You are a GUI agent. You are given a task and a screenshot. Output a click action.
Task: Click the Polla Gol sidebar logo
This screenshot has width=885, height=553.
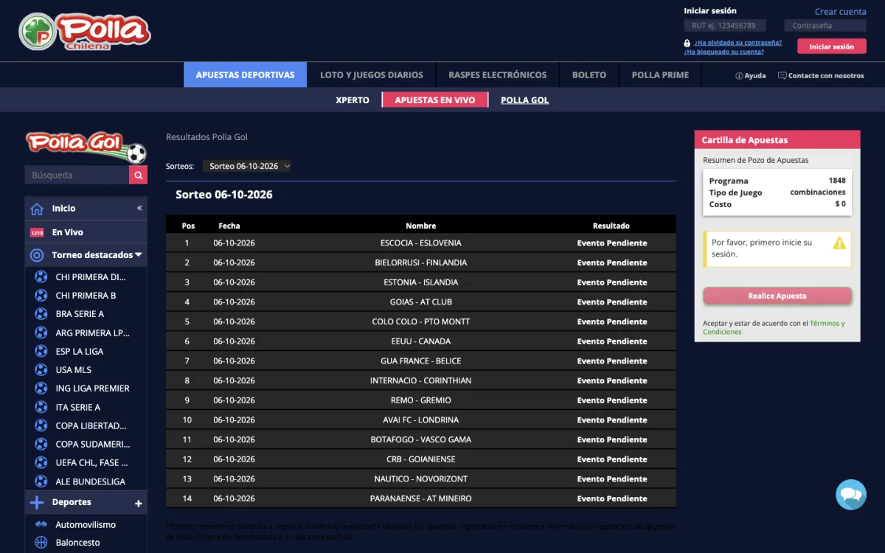[86, 146]
